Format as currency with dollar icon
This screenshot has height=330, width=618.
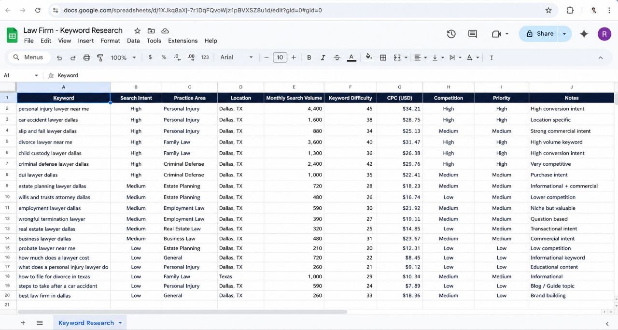point(150,57)
